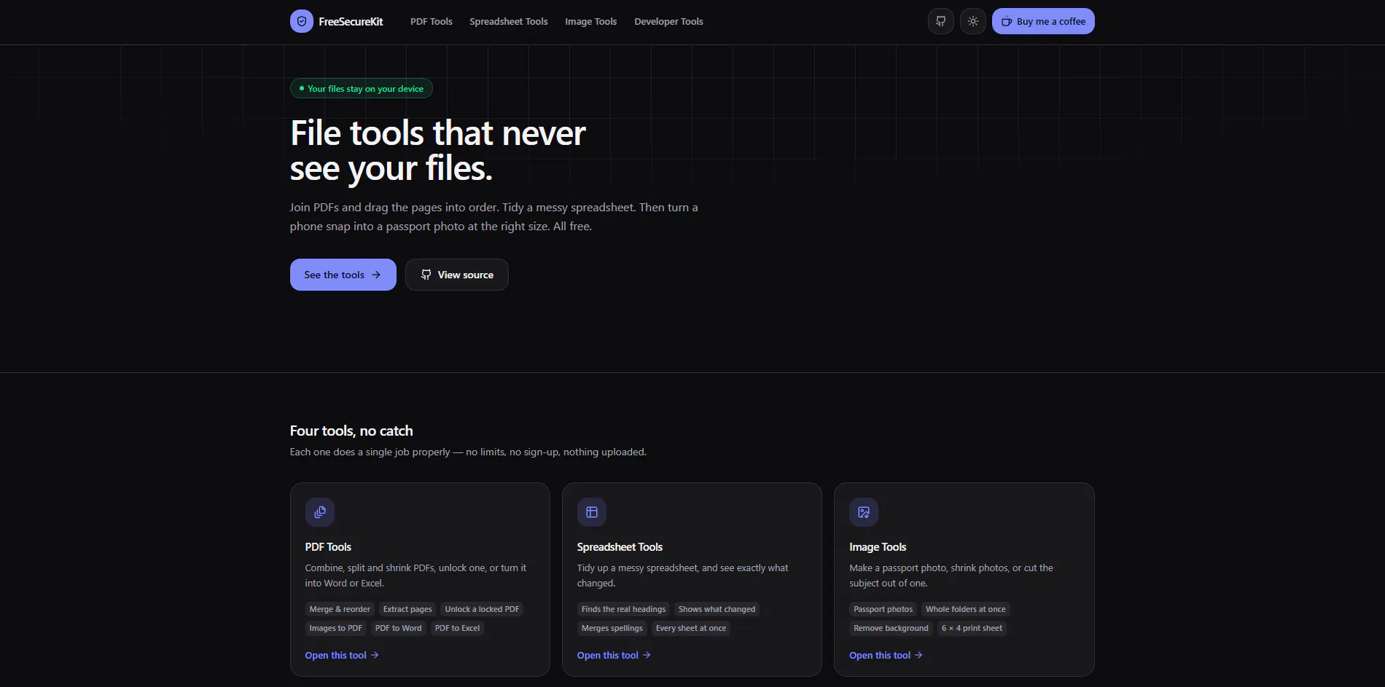Click the Image Tools card title

click(x=878, y=547)
